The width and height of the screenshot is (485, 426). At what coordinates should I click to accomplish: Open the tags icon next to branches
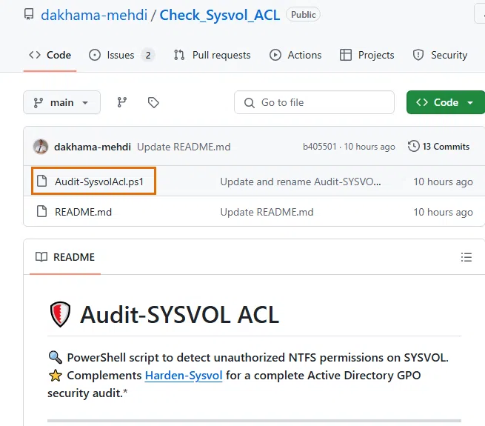pos(153,103)
